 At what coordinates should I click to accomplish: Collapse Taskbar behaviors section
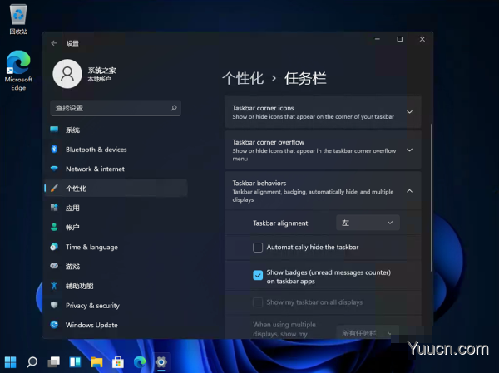409,191
